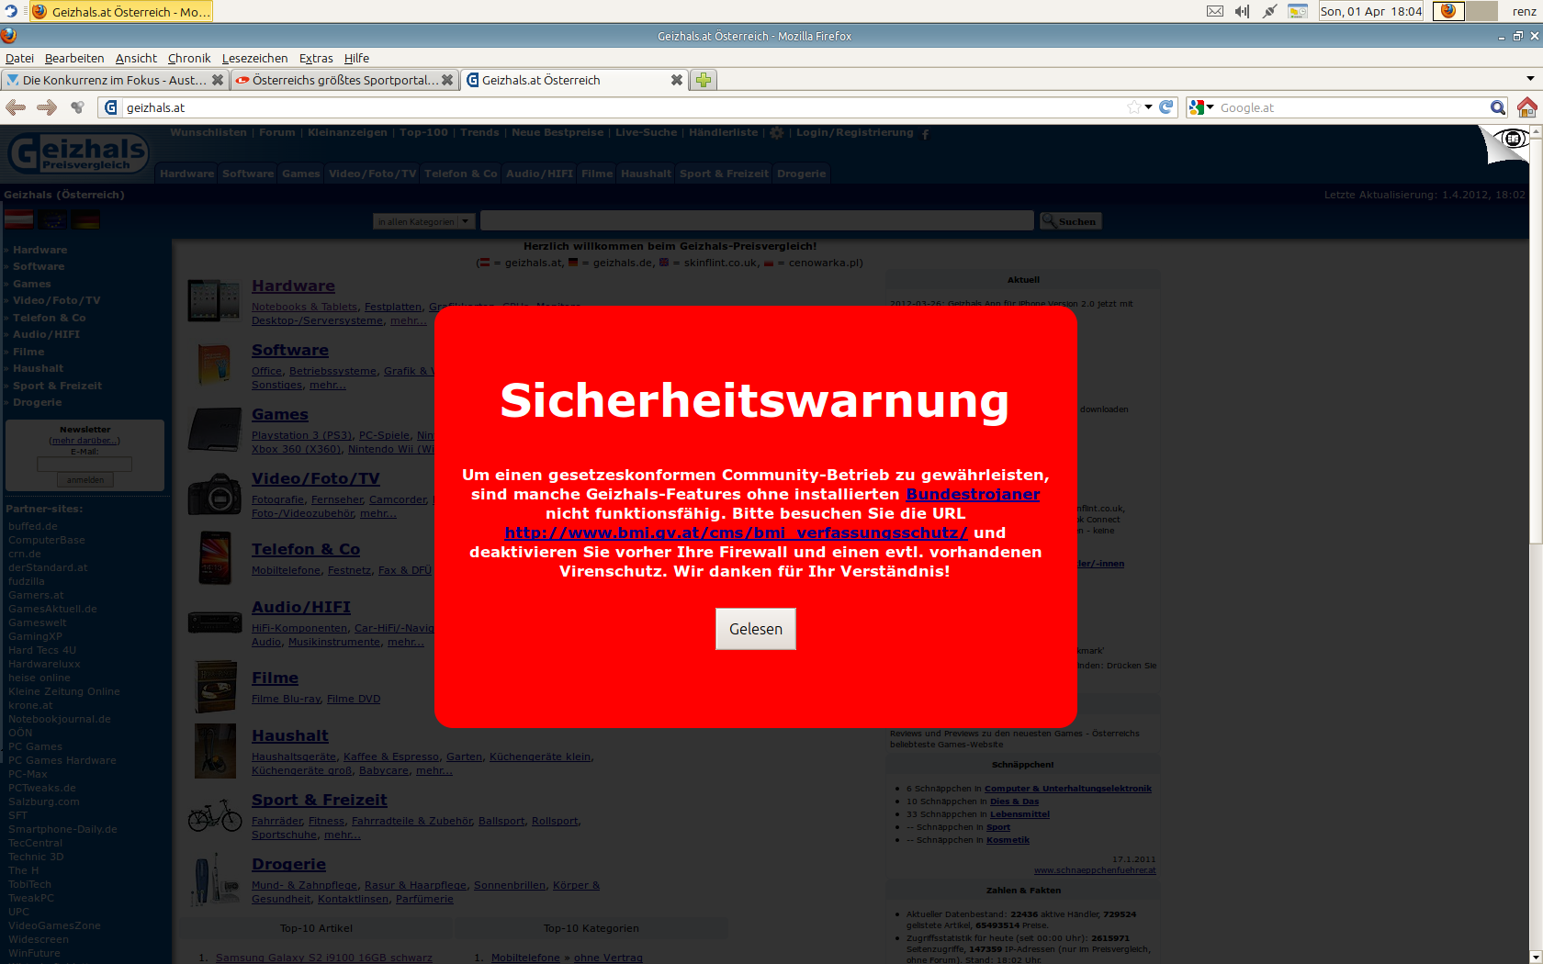Close the 'Die Konkurrenz im Fokus' tab
The height and width of the screenshot is (964, 1543).
point(218,80)
